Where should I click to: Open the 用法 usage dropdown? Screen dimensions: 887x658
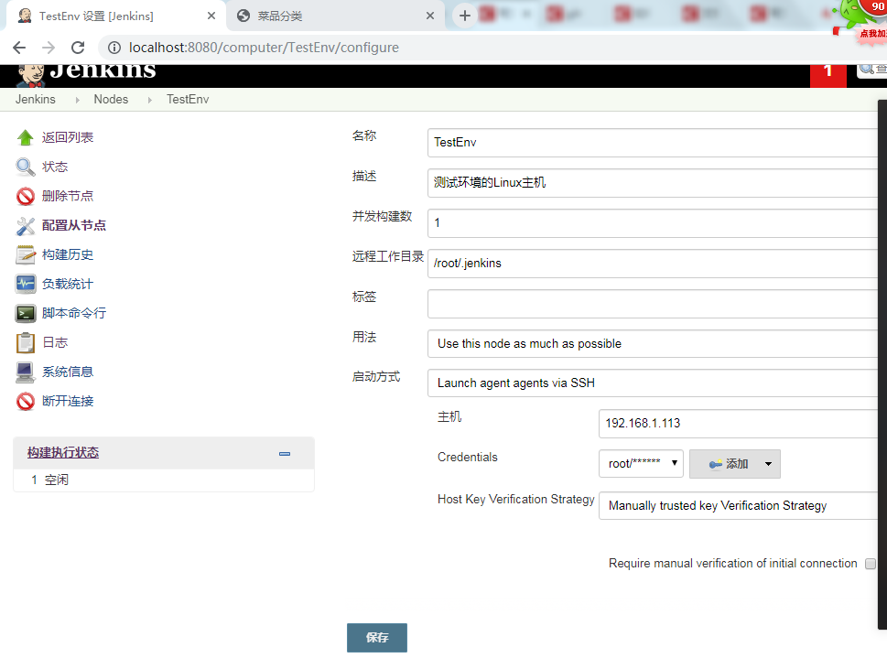(641, 343)
